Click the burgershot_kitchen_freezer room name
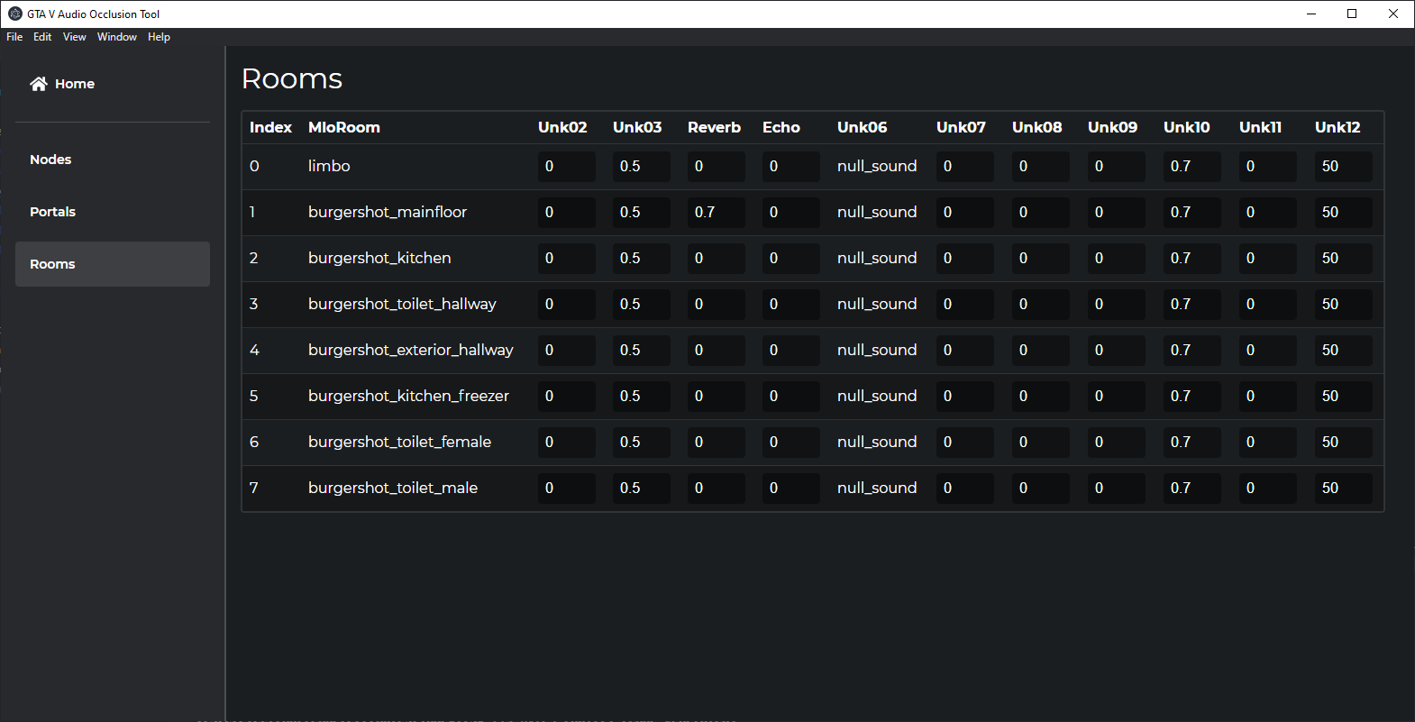The width and height of the screenshot is (1415, 722). [x=408, y=396]
